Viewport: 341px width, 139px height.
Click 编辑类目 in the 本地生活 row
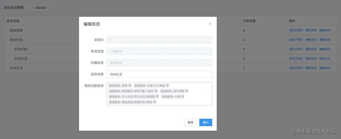coord(325,68)
